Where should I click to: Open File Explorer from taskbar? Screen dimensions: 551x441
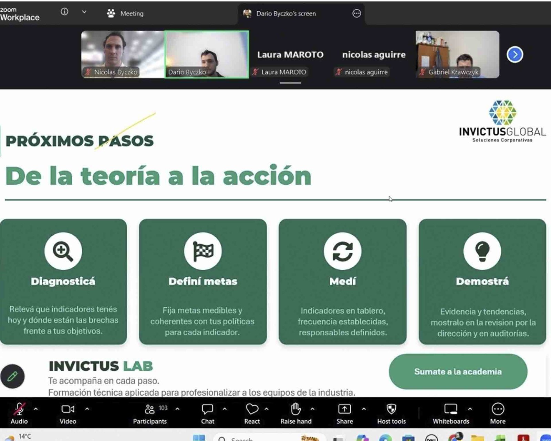[x=477, y=438]
